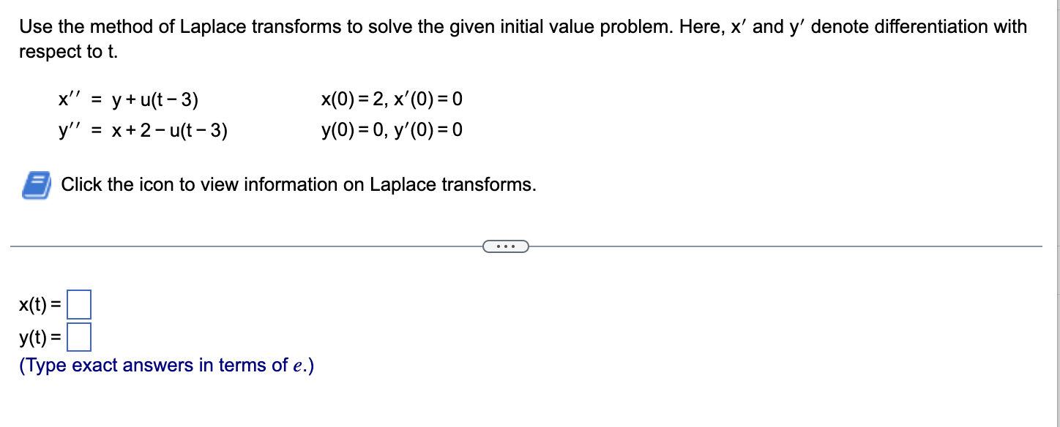Select the y(t) answer field
Image resolution: width=1060 pixels, height=427 pixels.
point(78,337)
